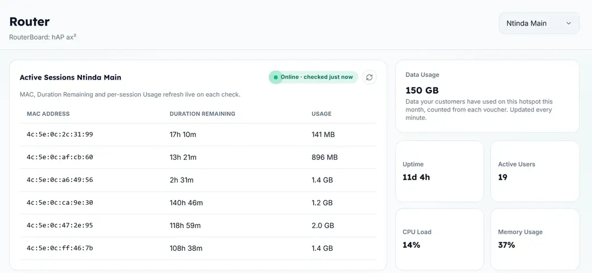Select MAC address 4c:5e:0c:47:2e:95
Viewport: 592px width, 273px height.
[60, 225]
